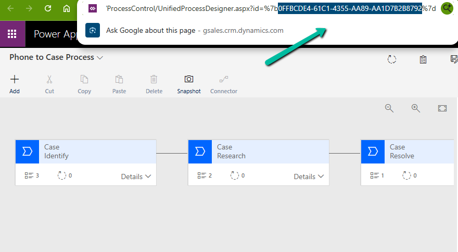
Task: Click the workflow count 0 in Case Identify
Action: [65, 175]
